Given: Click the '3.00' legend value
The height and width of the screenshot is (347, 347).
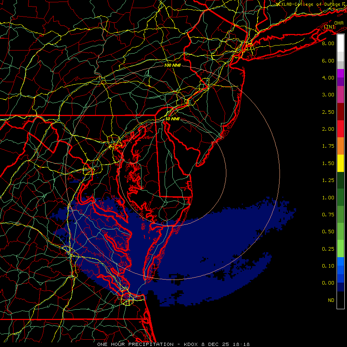Looking at the screenshot, I should pyautogui.click(x=328, y=95).
